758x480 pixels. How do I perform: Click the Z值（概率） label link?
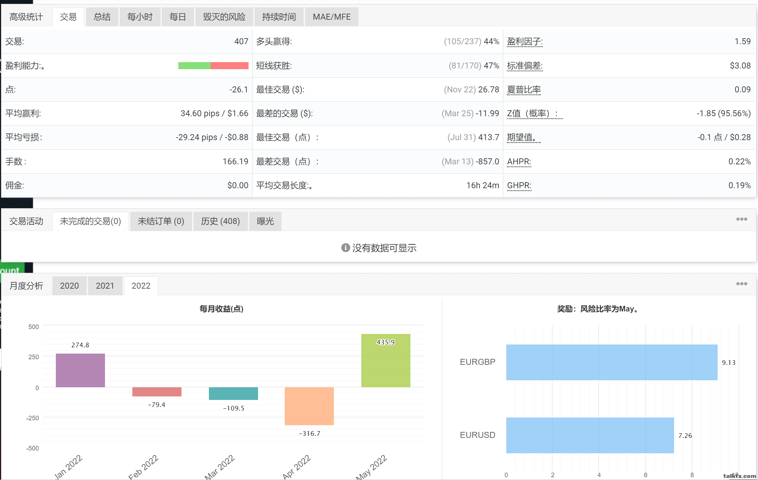tap(535, 113)
